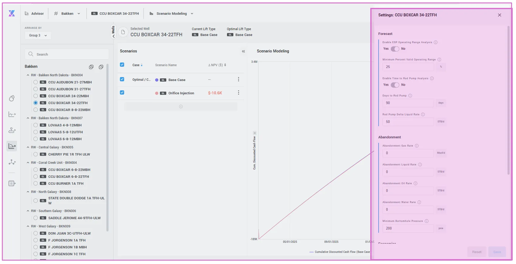Image resolution: width=516 pixels, height=264 pixels.
Task: Open the Scenario Modeling dropdown
Action: [x=171, y=14]
